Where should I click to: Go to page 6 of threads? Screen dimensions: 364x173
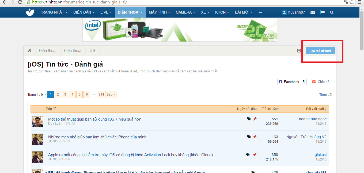[x=87, y=94]
